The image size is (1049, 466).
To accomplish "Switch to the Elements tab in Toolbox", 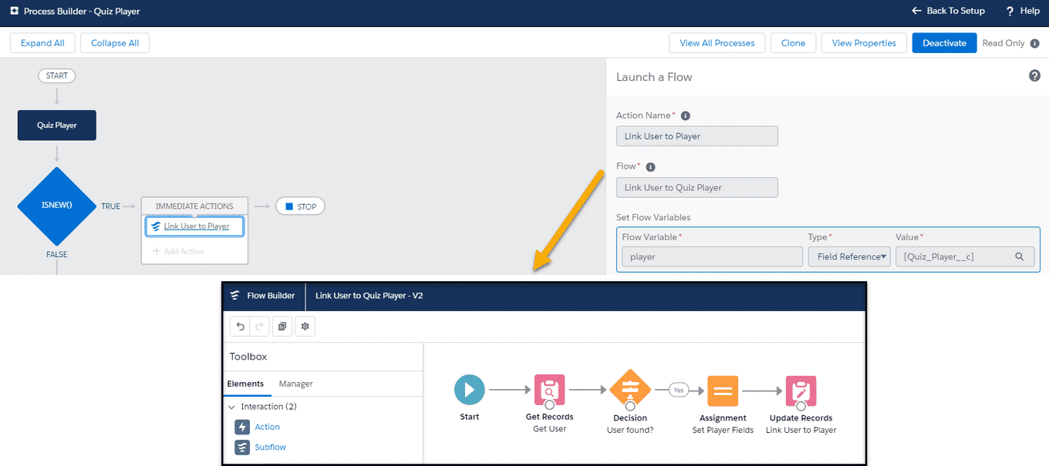I will (247, 384).
